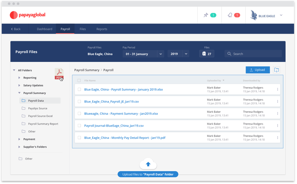Open the Monthly Pay Detail Report pdf file

pos(125,138)
